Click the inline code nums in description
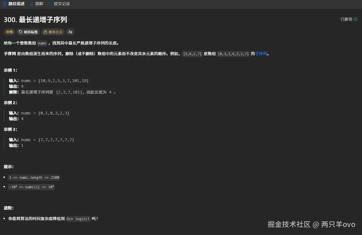362x235 pixels. (x=42, y=43)
